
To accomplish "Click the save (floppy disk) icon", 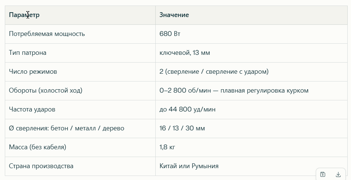I will [323, 174].
